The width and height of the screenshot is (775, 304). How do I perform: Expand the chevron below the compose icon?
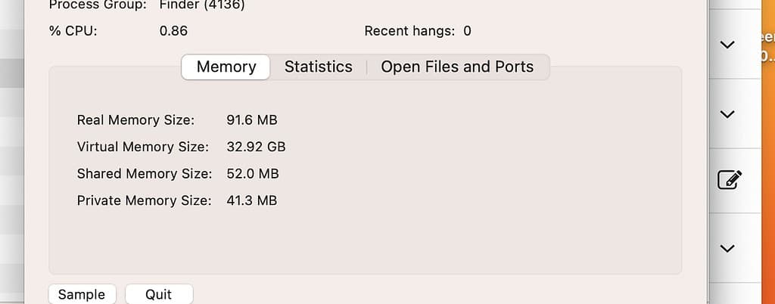tap(727, 248)
